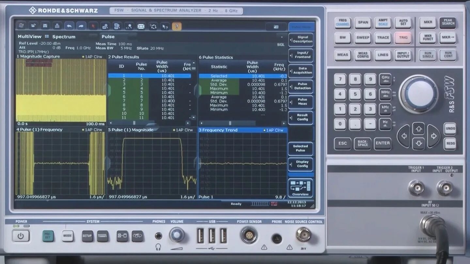The image size is (470, 264).
Task: Push the GHz unit key
Action: pos(385,79)
